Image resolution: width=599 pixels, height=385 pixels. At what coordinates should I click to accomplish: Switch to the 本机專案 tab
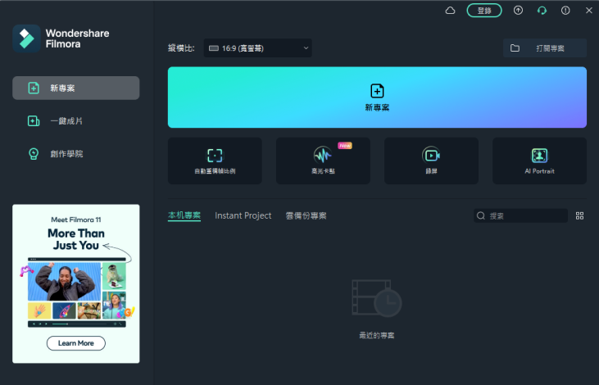click(x=184, y=215)
